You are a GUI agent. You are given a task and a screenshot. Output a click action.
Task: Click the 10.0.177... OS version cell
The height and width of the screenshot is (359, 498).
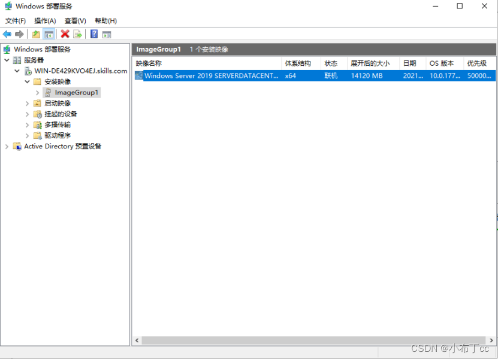point(445,76)
